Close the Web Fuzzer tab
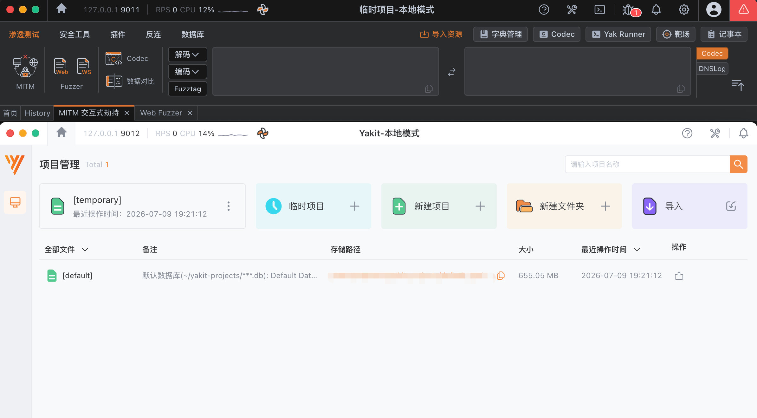 point(190,113)
